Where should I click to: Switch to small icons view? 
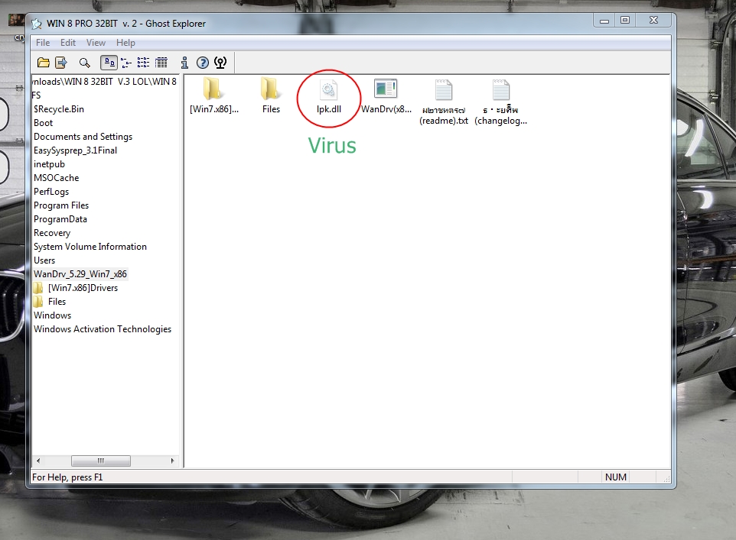coord(126,63)
